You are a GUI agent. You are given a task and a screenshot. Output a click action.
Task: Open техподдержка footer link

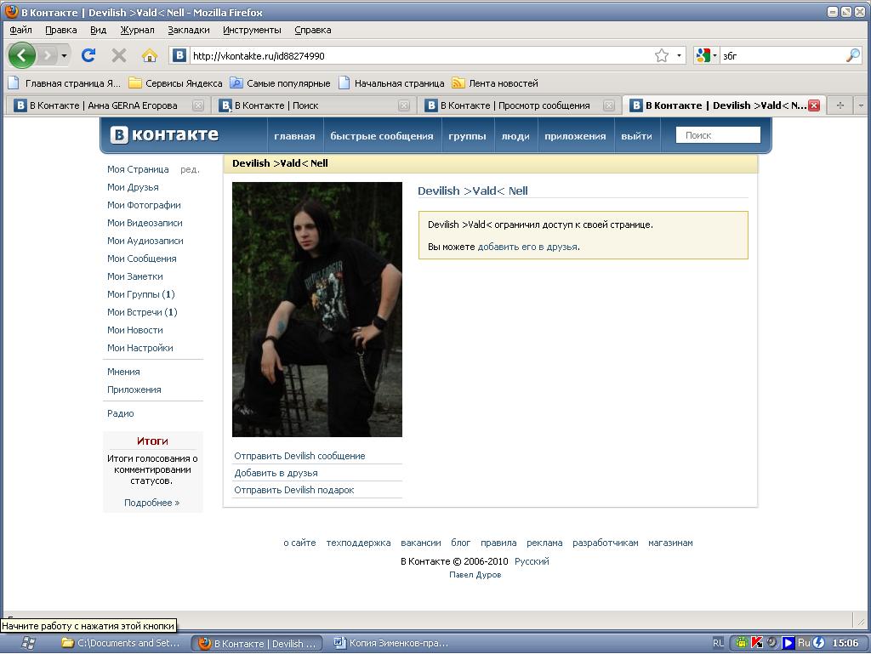358,543
